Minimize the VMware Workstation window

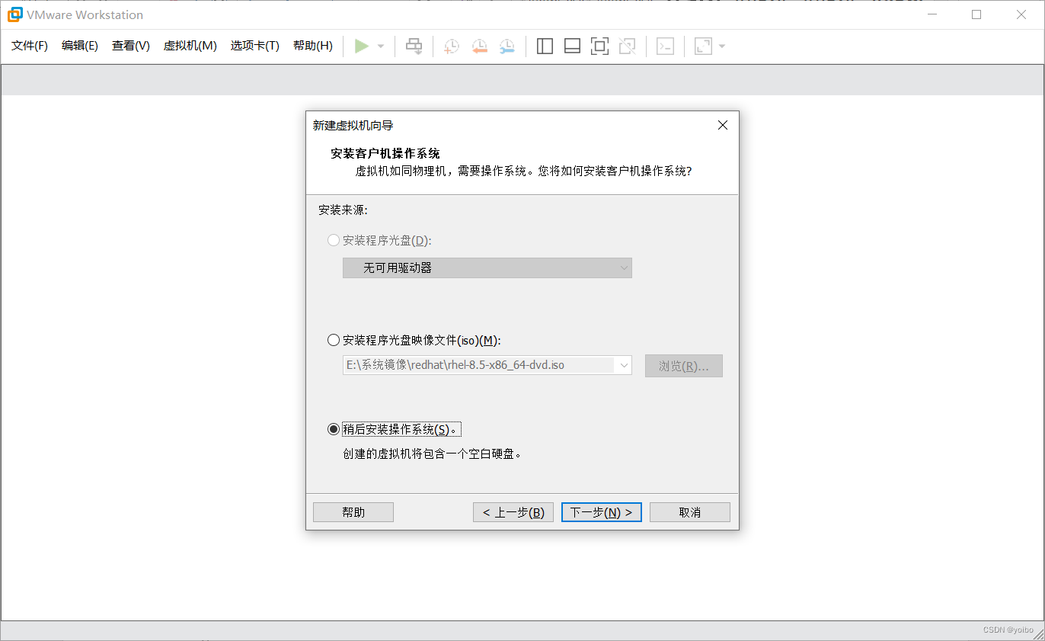[932, 14]
